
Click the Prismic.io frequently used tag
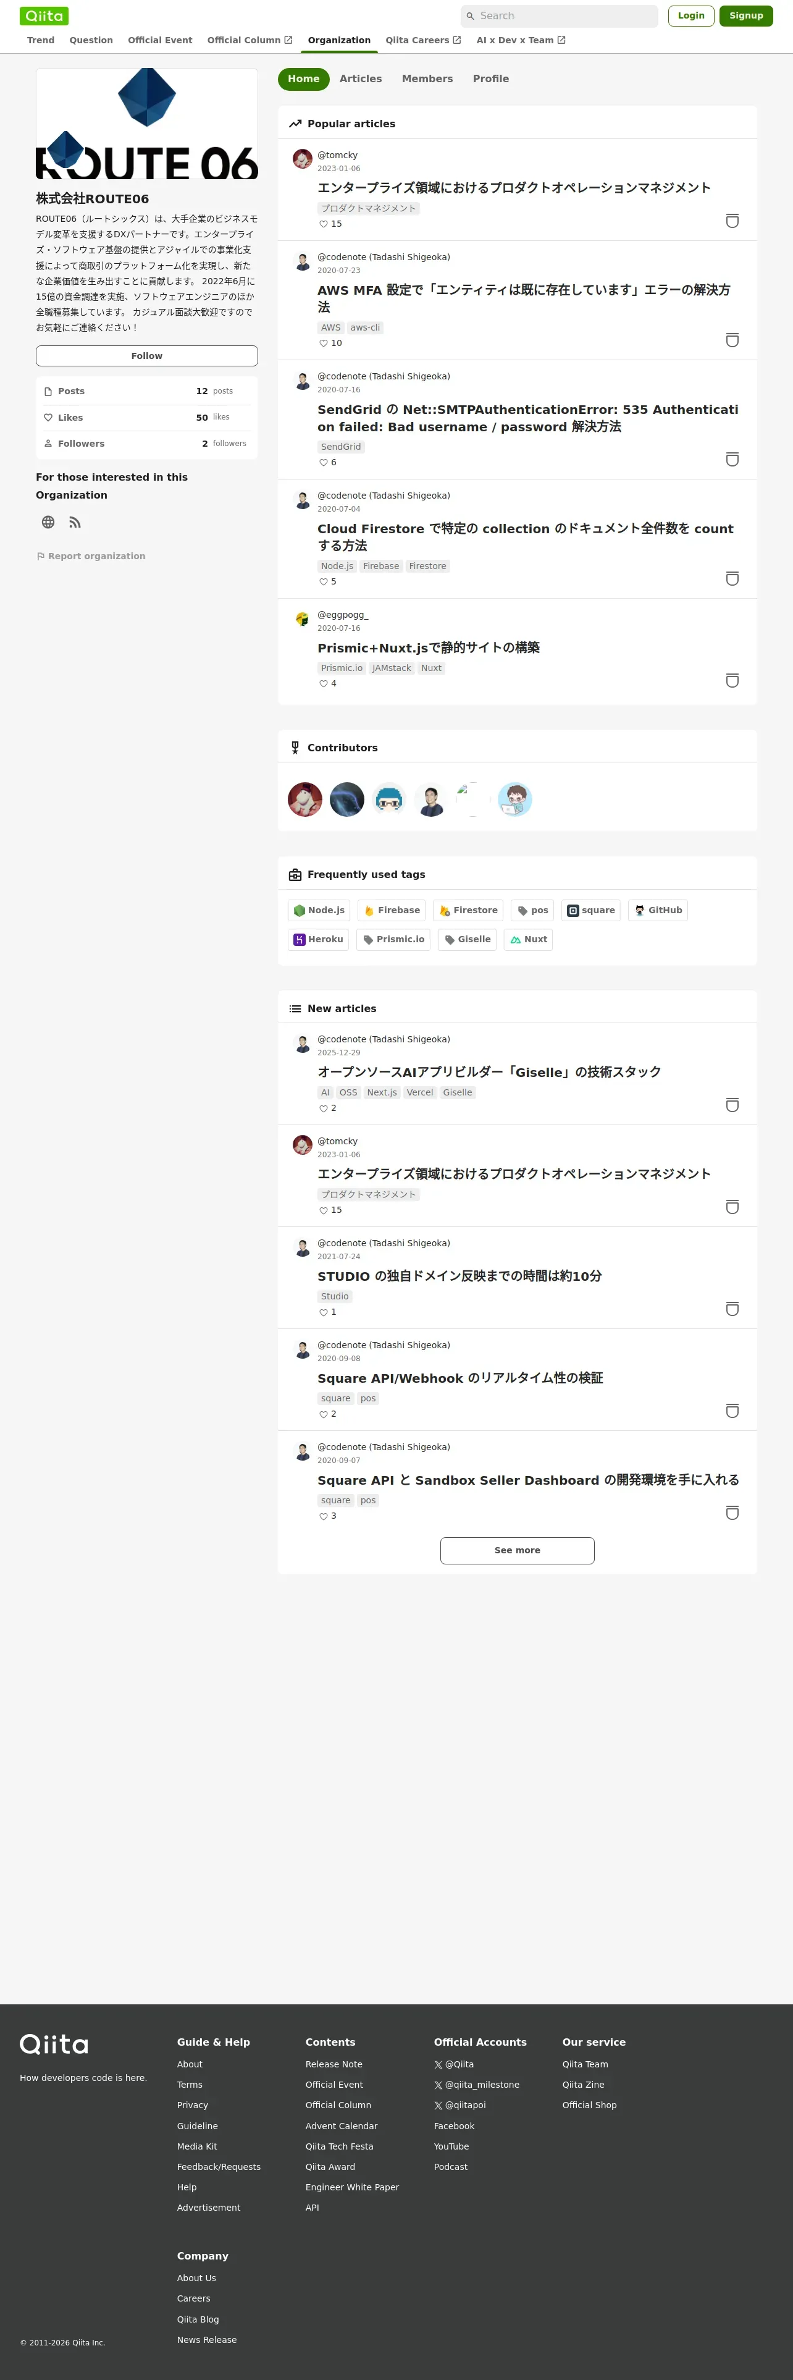pos(393,940)
